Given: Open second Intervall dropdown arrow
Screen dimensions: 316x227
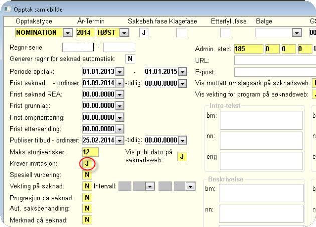Looking at the screenshot, I should click(x=190, y=186).
